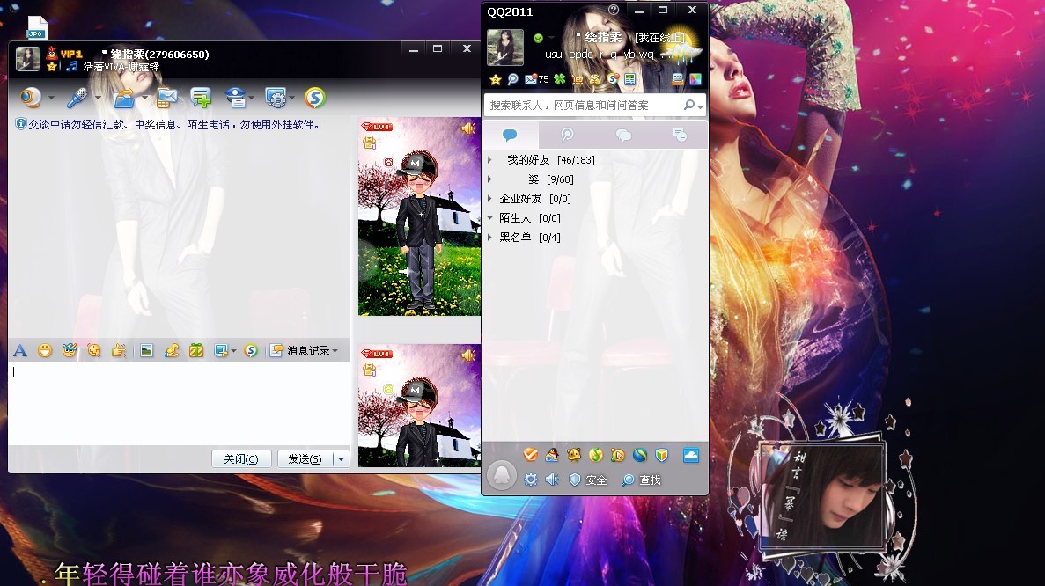The width and height of the screenshot is (1045, 586).
Task: Switch to contacts tab with blue bubble
Action: point(510,136)
